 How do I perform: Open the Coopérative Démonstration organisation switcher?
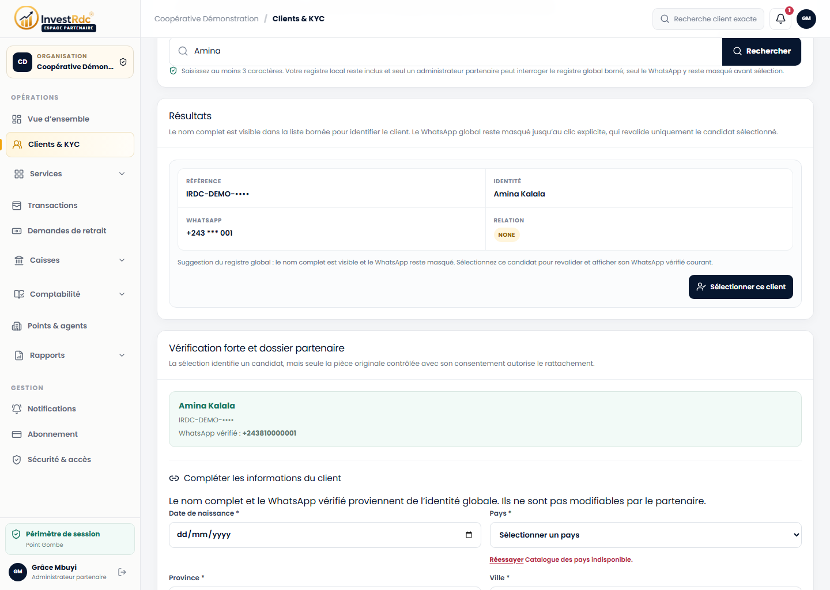tap(70, 62)
